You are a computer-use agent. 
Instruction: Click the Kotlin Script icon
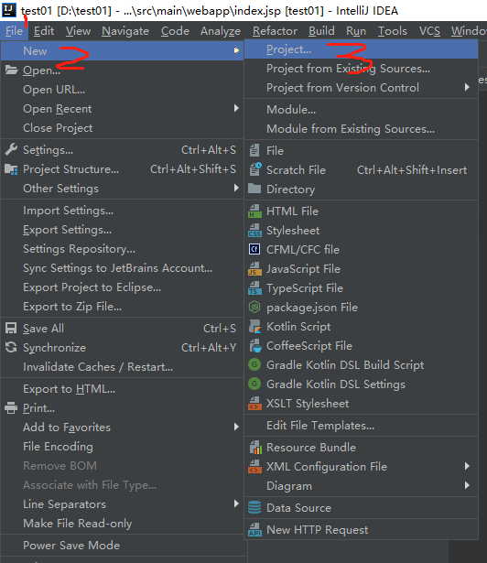click(255, 327)
